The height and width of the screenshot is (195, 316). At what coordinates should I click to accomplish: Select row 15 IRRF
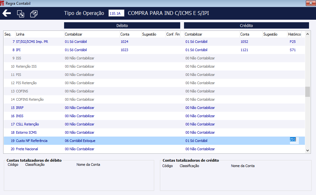[154, 108]
